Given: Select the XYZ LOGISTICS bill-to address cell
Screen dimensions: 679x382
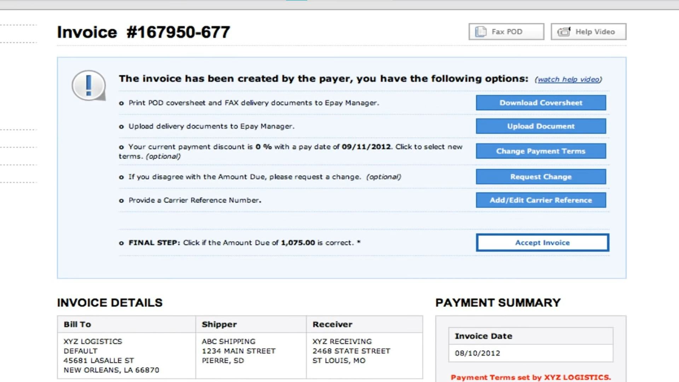Looking at the screenshot, I should (111, 355).
